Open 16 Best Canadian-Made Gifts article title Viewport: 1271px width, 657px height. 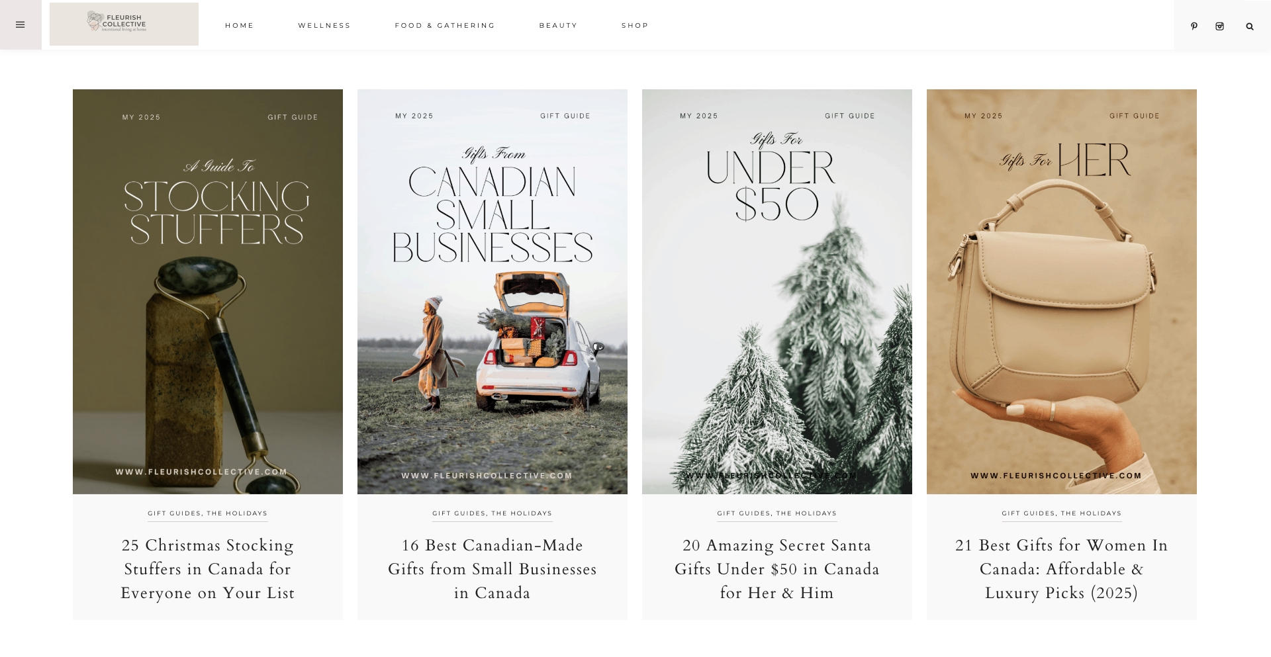pyautogui.click(x=493, y=569)
